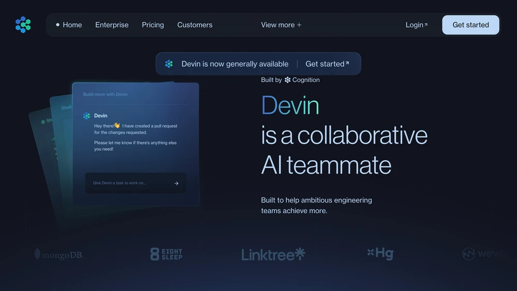
Task: Go to the Enterprise page
Action: (x=112, y=25)
